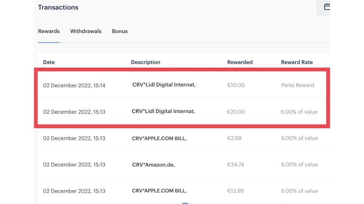Click the Description column header

click(145, 62)
